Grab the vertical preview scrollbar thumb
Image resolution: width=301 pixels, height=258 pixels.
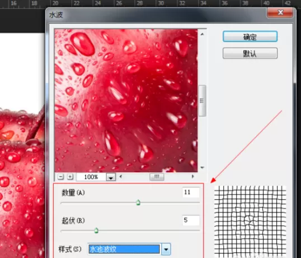click(x=203, y=100)
